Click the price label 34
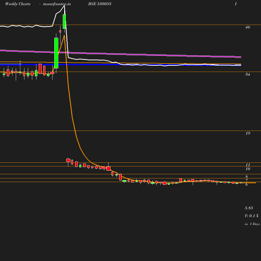This screenshot has height=261, width=261. point(247,74)
